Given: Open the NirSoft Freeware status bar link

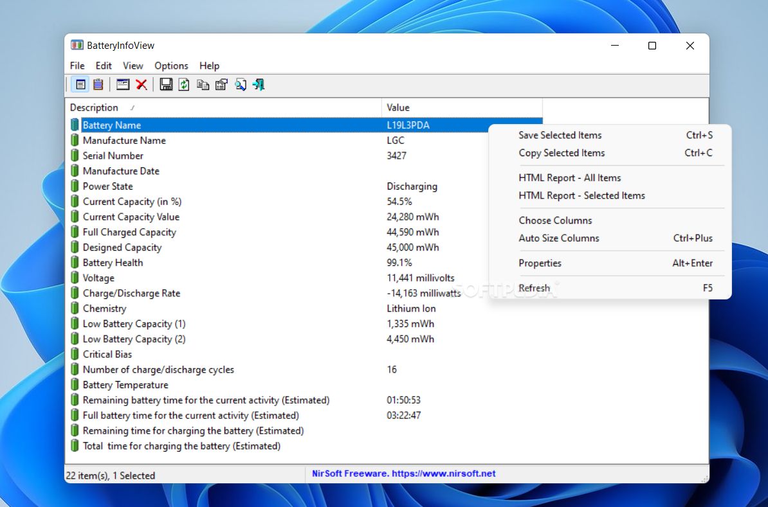Looking at the screenshot, I should coord(402,474).
